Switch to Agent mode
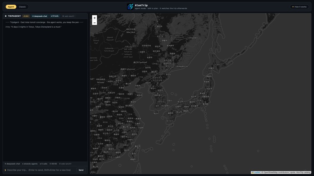Image resolution: width=314 pixels, height=176 pixels. click(11, 7)
